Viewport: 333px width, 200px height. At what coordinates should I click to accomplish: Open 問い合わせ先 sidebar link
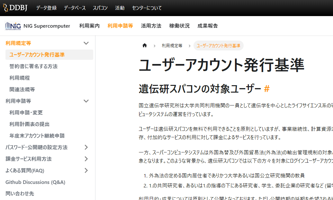20,194
